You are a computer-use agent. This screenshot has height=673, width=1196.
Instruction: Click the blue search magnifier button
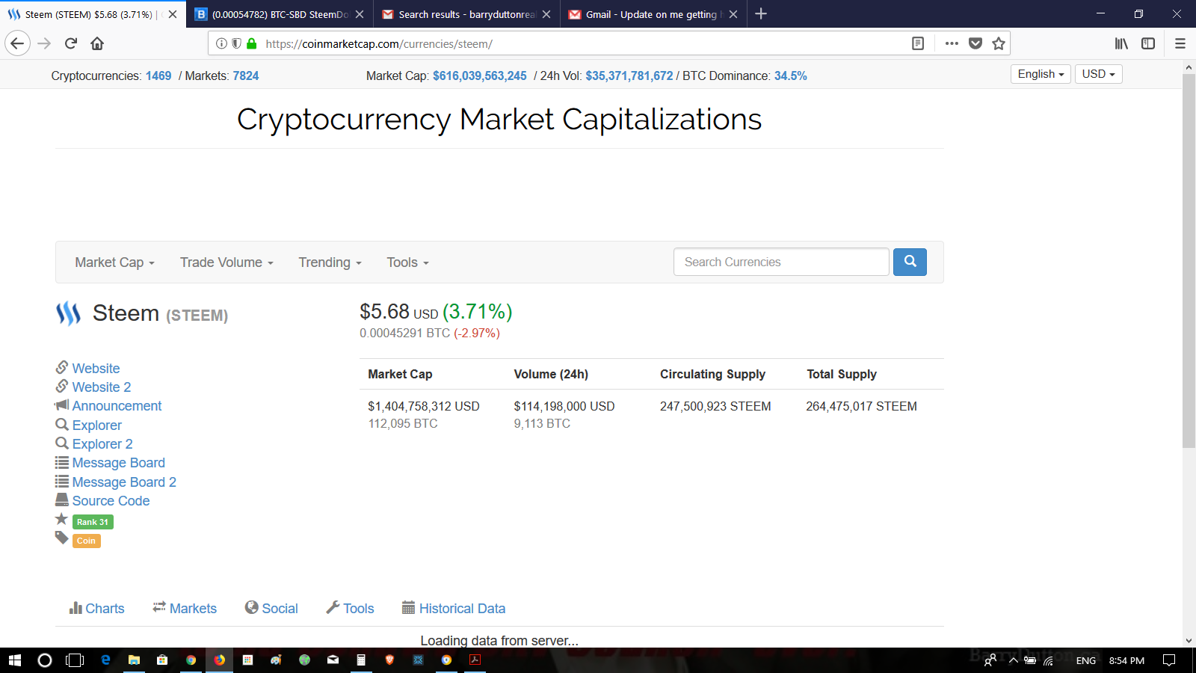pos(910,262)
